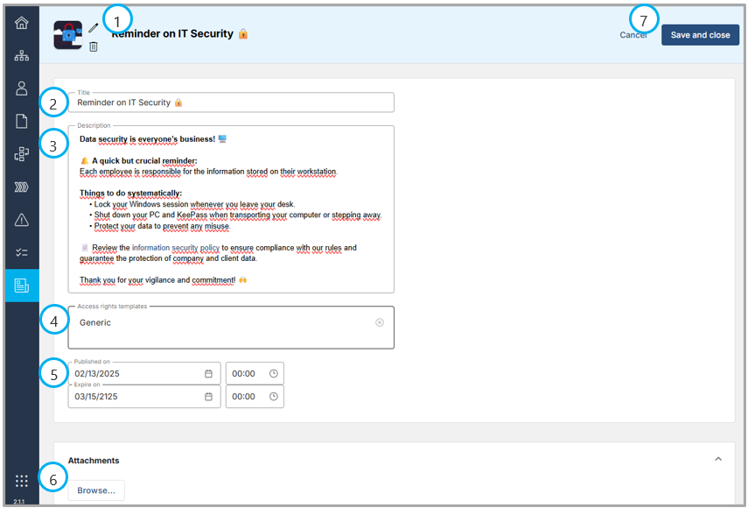Open the process map sidebar icon
Image resolution: width=748 pixels, height=508 pixels.
pos(22,154)
